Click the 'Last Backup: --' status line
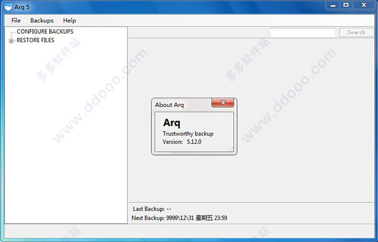378x242 pixels. coord(152,209)
